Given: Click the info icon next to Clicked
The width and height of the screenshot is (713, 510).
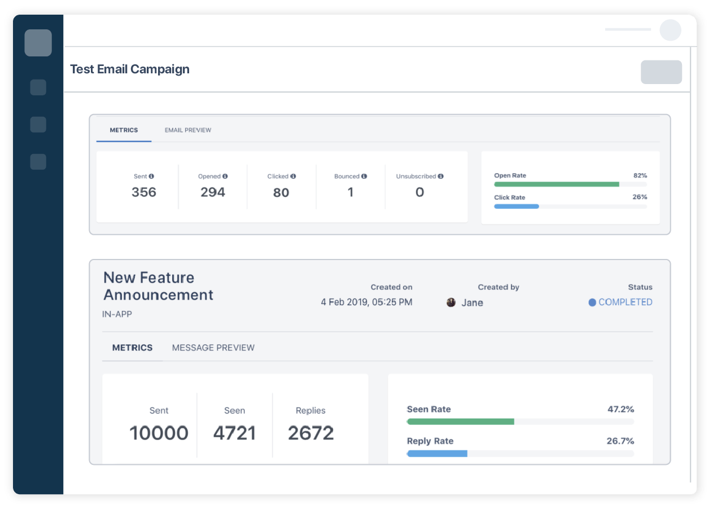Looking at the screenshot, I should click(293, 176).
